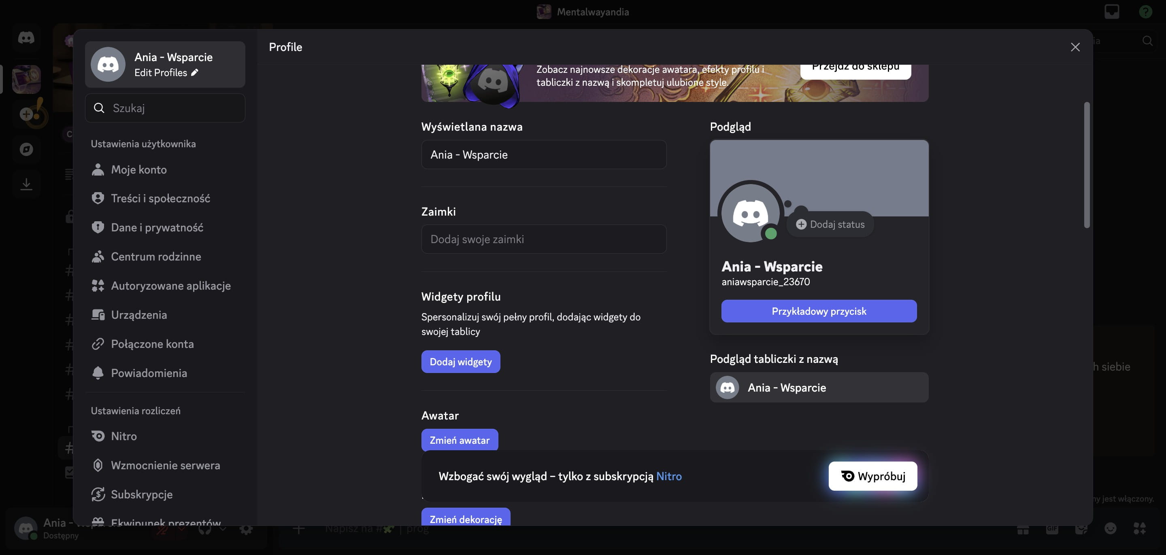Click the Centrum rodzinne family icon
The height and width of the screenshot is (555, 1166).
click(x=98, y=256)
